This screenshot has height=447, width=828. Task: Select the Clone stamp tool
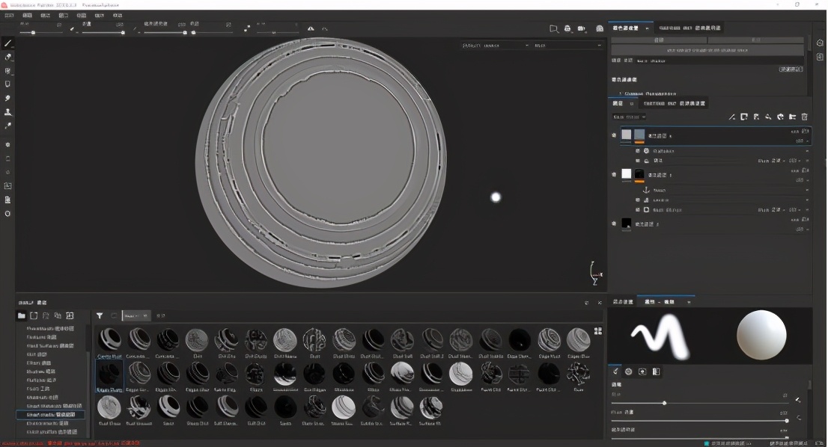[8, 112]
